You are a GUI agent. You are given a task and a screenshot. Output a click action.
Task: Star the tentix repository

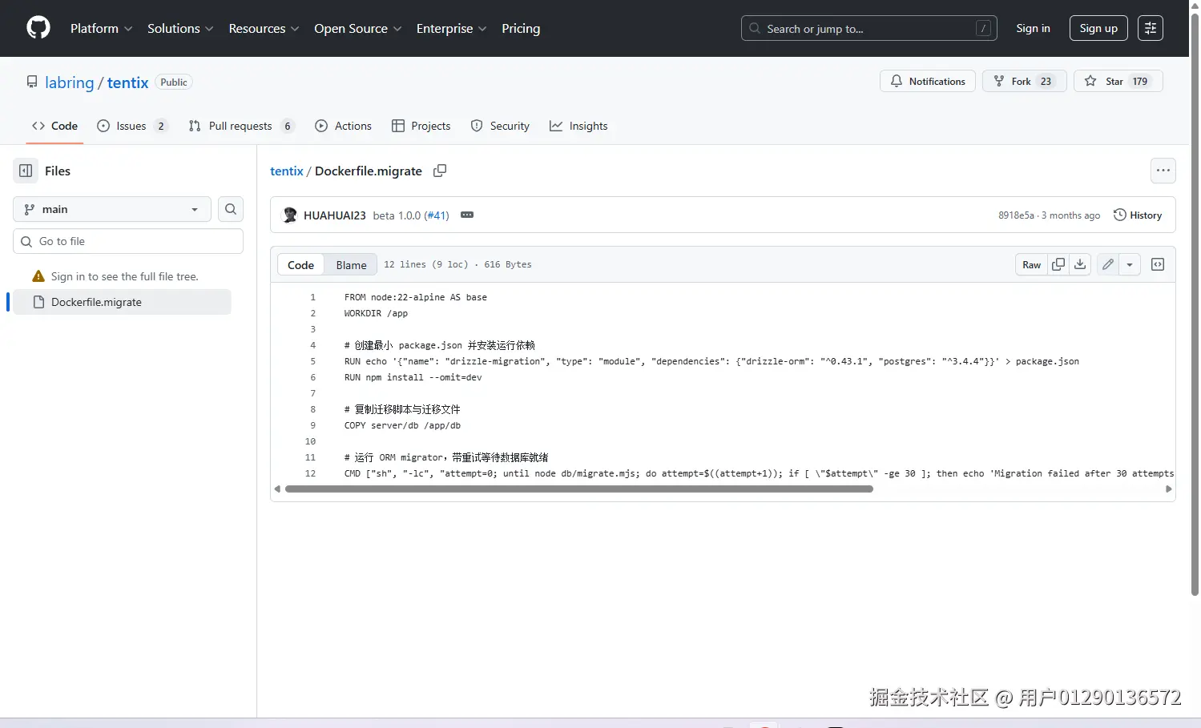[x=1118, y=81]
